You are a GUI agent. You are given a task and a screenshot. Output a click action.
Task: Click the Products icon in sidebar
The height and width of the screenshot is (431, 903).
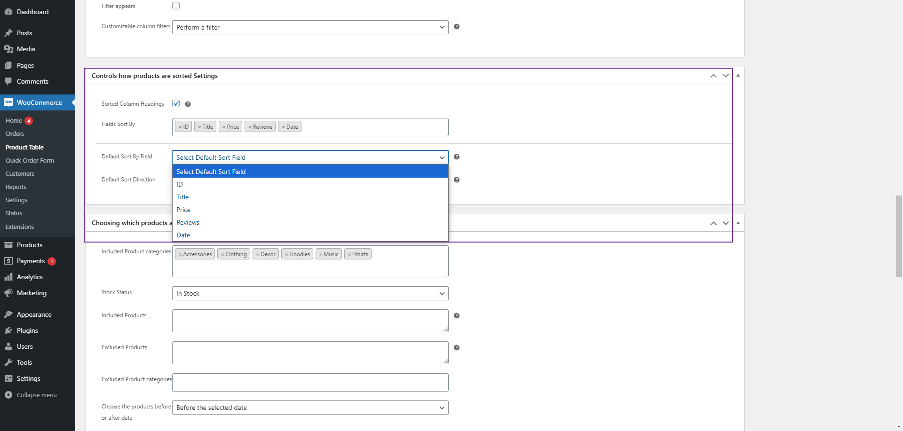pos(8,245)
